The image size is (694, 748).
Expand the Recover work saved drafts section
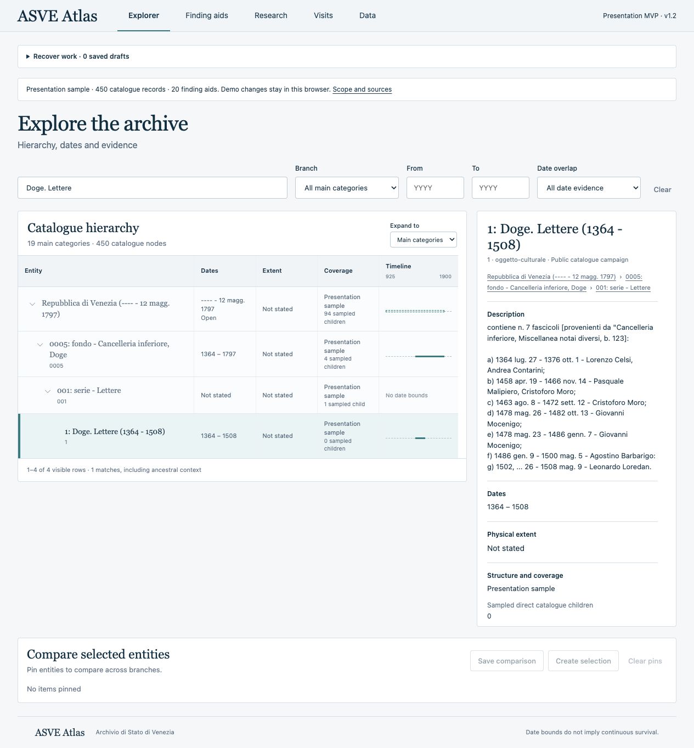point(78,57)
